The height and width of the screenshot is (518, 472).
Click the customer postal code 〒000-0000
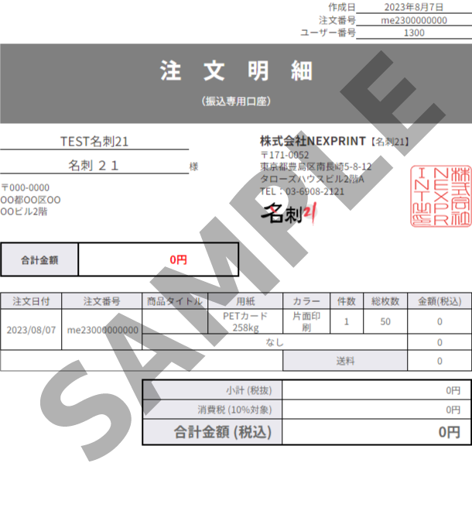click(26, 187)
